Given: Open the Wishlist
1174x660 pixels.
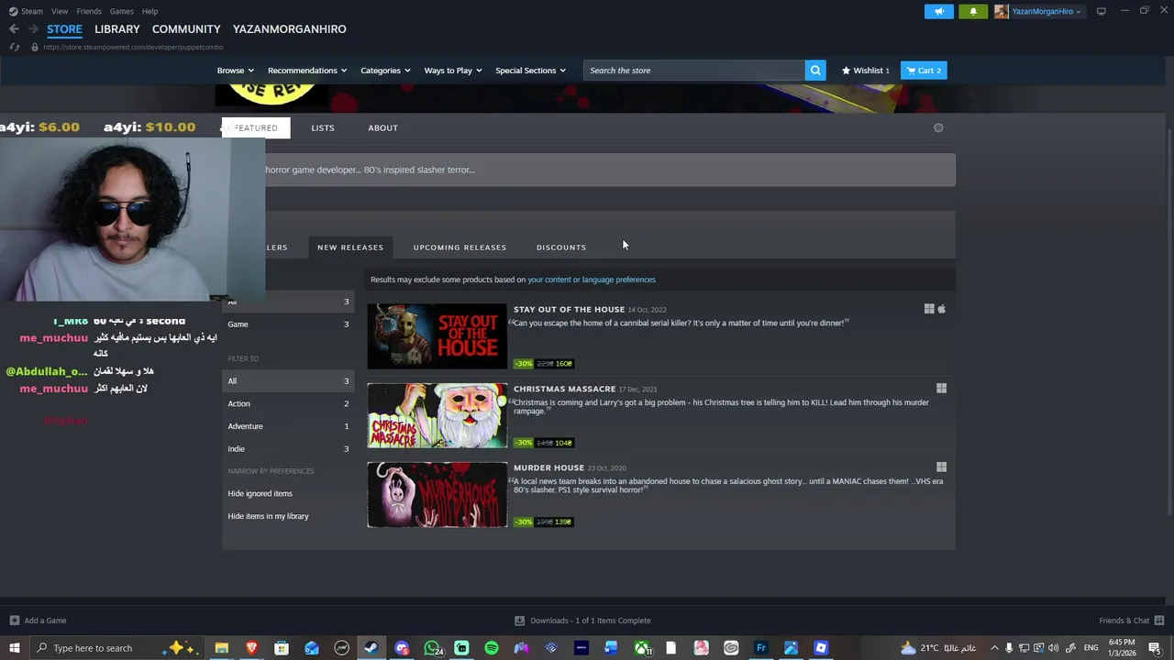Looking at the screenshot, I should [x=865, y=71].
